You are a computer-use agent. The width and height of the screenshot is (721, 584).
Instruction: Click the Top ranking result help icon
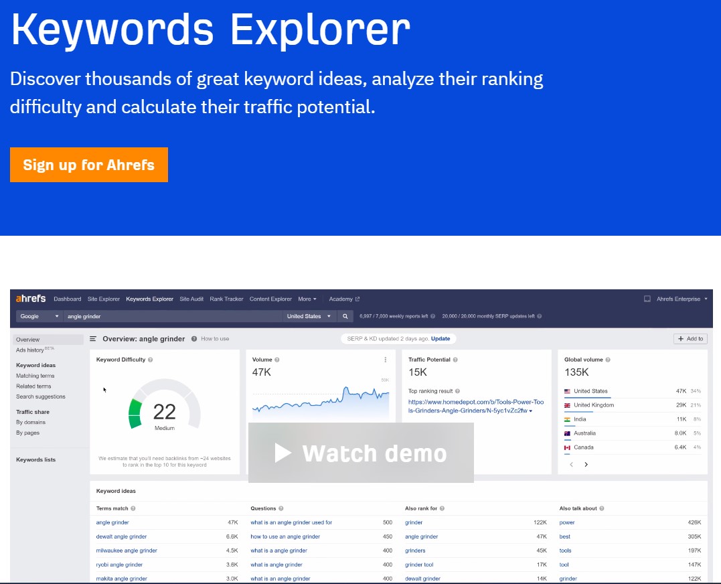[457, 391]
